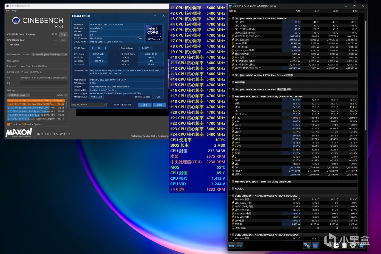This screenshot has height=254, width=381.
Task: Click the 传感器 column header in HWiNFO
Action: [232, 11]
